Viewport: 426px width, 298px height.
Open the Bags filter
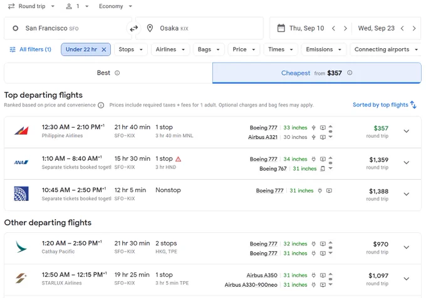click(209, 49)
